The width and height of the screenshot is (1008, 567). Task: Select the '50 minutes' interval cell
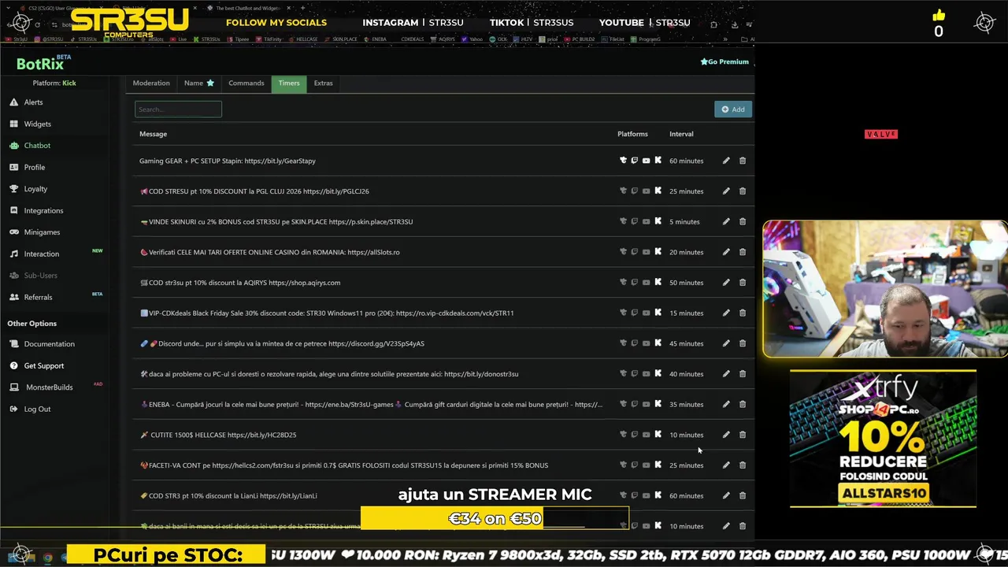686,283
